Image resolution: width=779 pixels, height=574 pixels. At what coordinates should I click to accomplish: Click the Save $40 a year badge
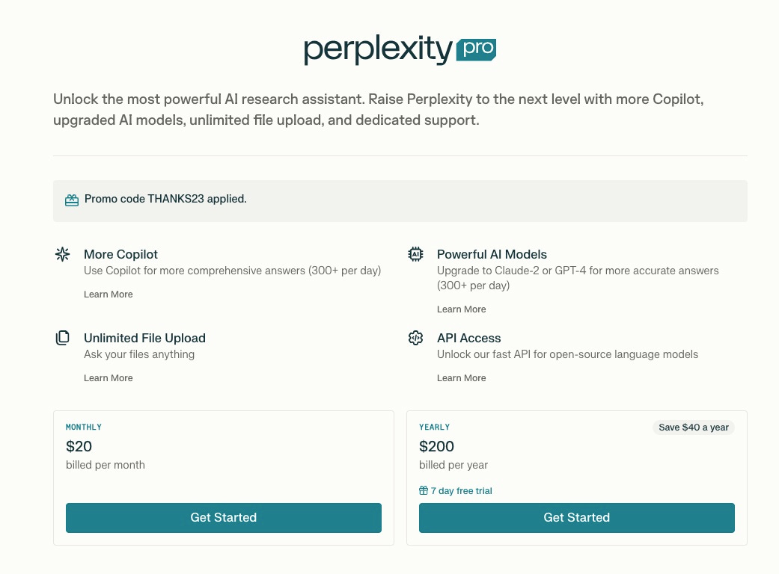694,427
